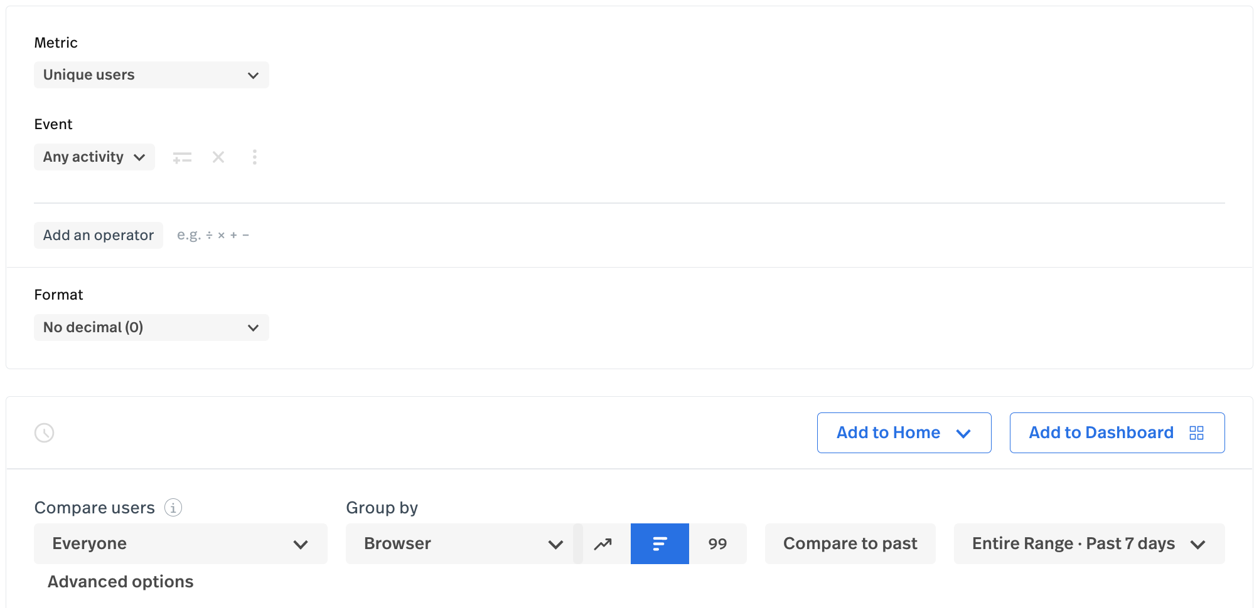Toggle the 99 number view
The width and height of the screenshot is (1259, 608).
pos(717,544)
